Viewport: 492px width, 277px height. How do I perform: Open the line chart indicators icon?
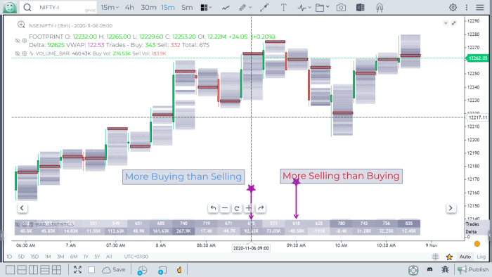pyautogui.click(x=226, y=8)
